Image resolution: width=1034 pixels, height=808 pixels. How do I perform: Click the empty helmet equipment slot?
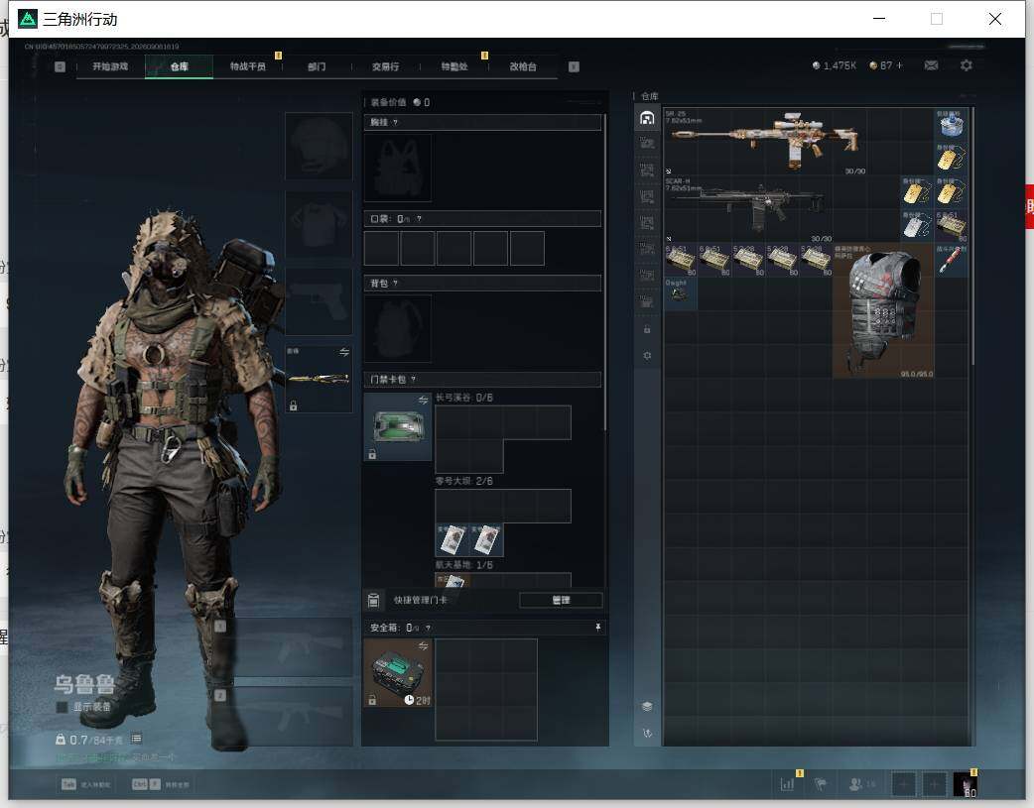[x=319, y=146]
